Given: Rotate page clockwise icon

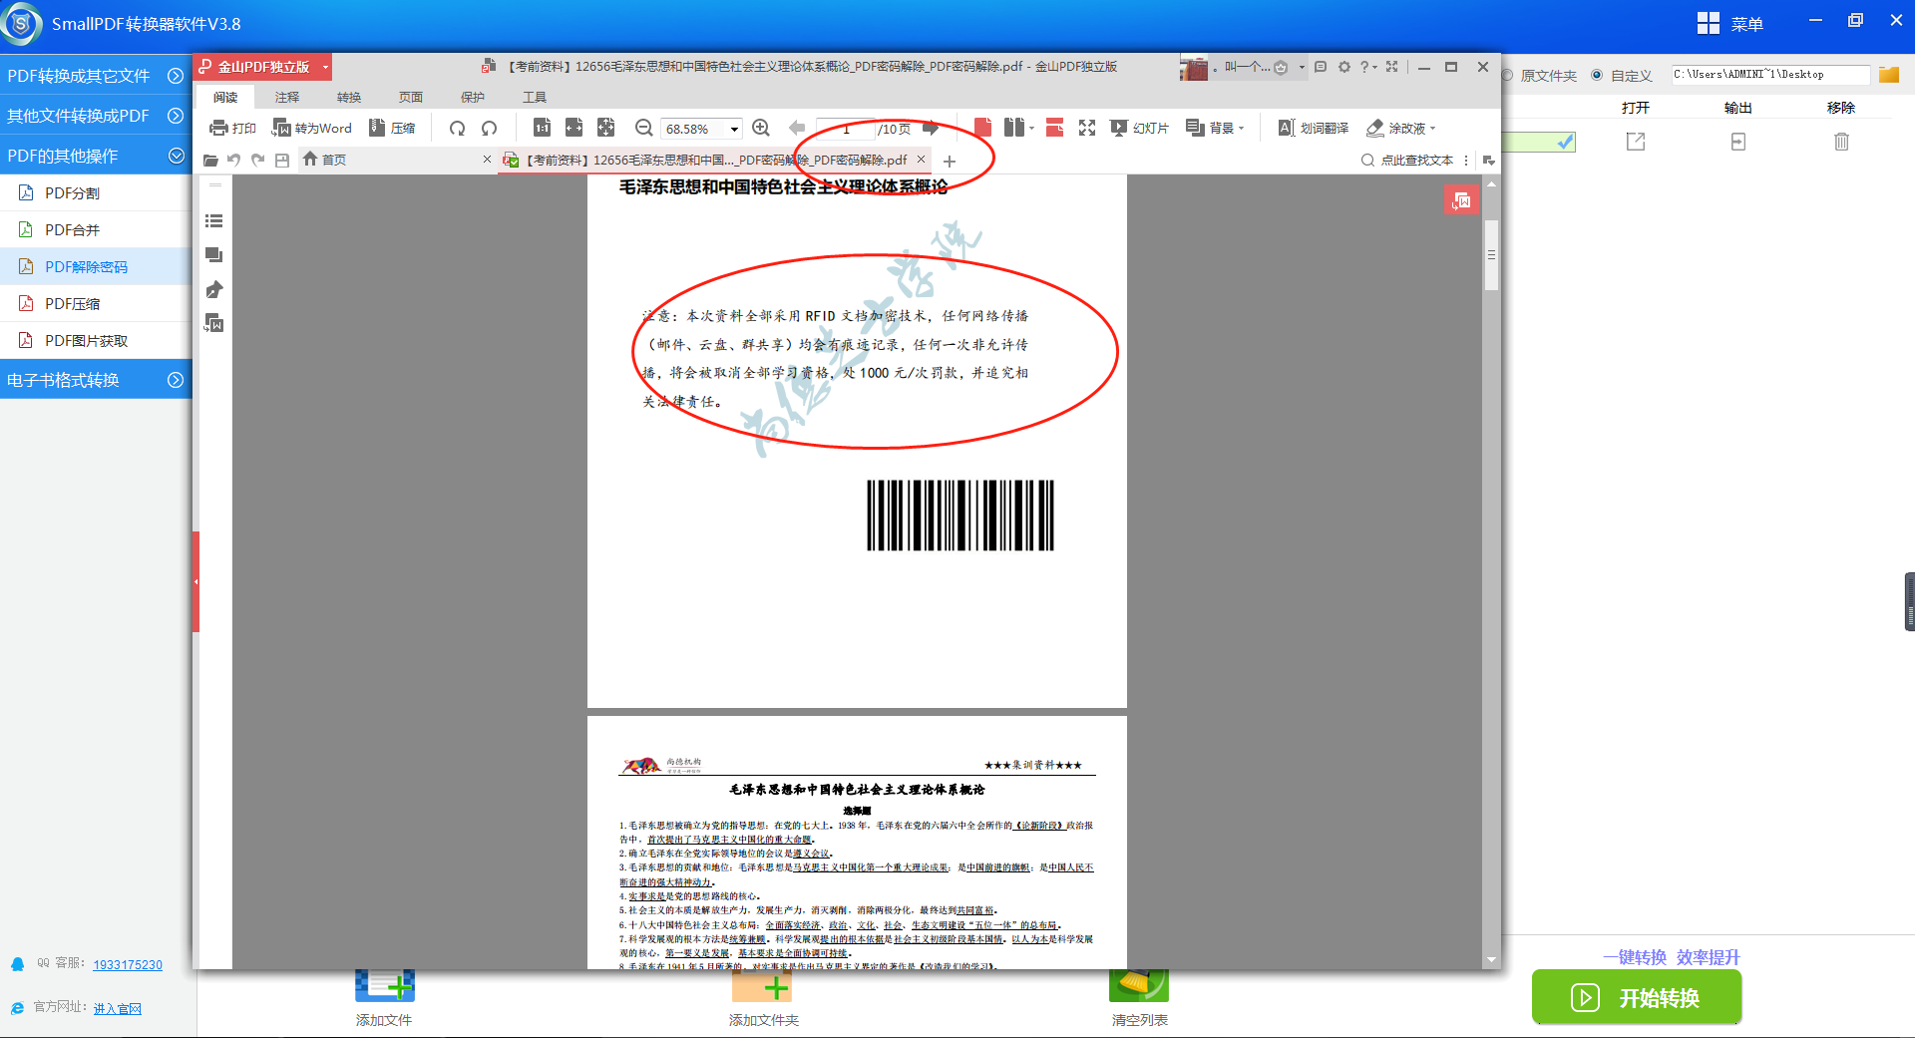Looking at the screenshot, I should pyautogui.click(x=457, y=128).
